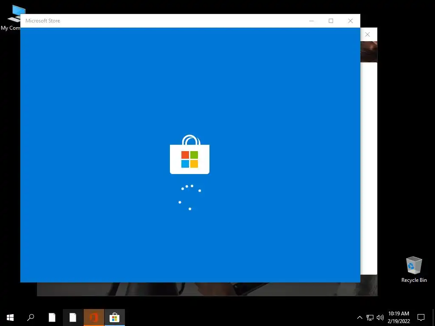Open network status tray icon
The height and width of the screenshot is (326, 435).
tap(370, 318)
